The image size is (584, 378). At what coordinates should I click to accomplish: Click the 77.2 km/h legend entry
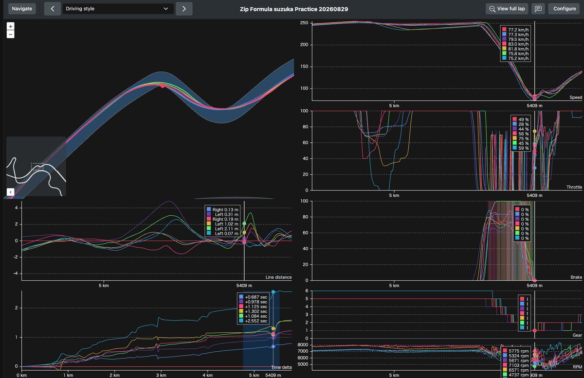tap(516, 30)
